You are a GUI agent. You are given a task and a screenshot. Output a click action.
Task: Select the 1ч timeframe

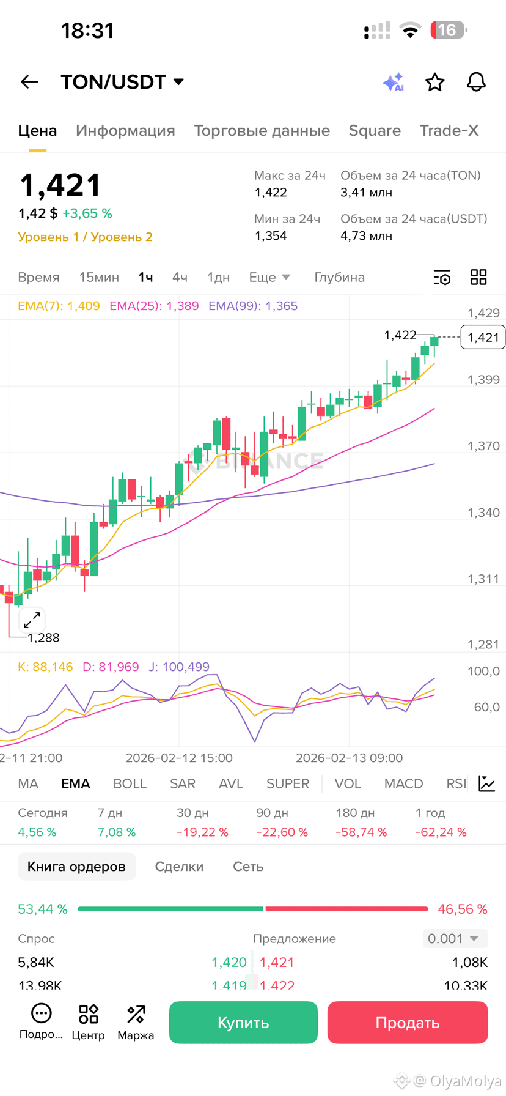(145, 277)
